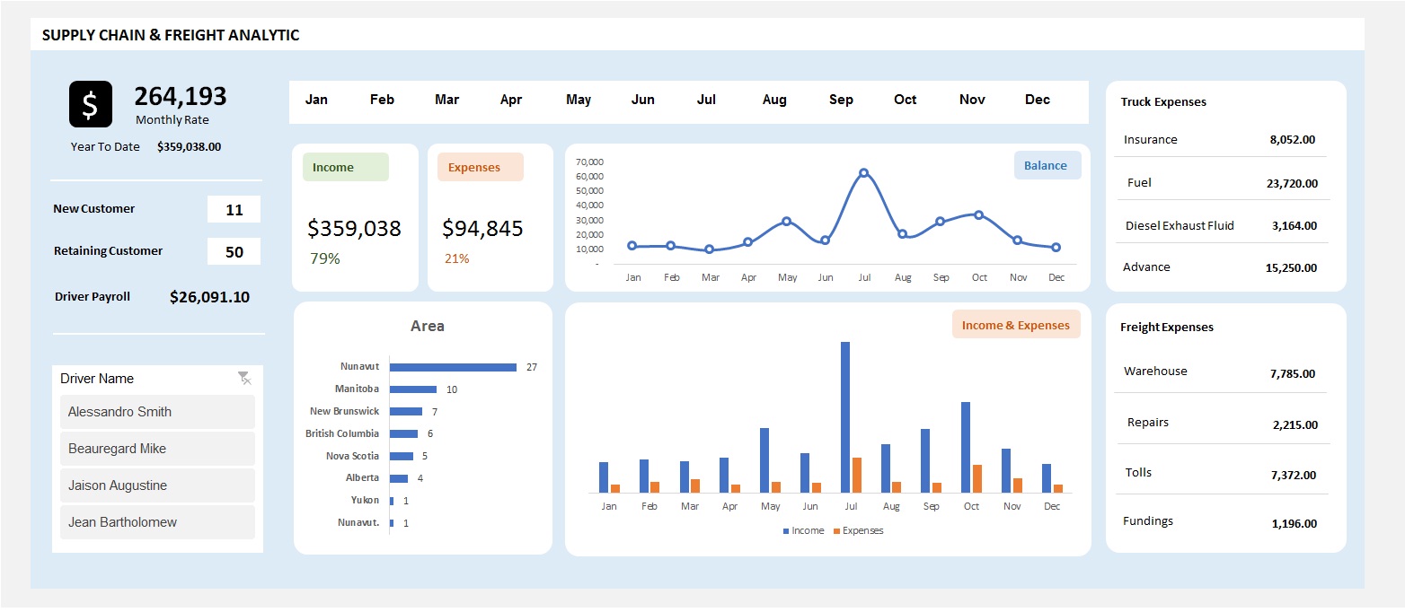This screenshot has height=612, width=1405.
Task: Click the Tolls 7,372.00 amount
Action: [x=1293, y=476]
